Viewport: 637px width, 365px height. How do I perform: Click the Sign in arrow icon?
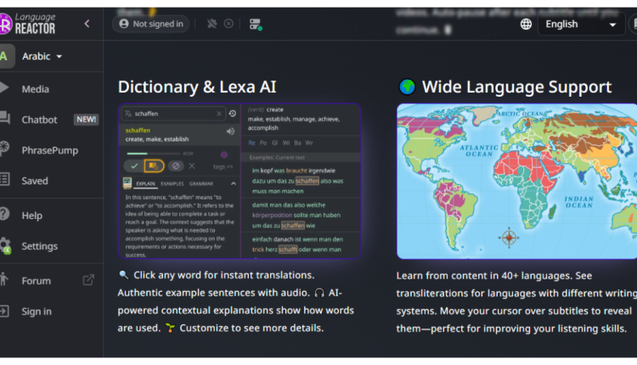click(4, 311)
